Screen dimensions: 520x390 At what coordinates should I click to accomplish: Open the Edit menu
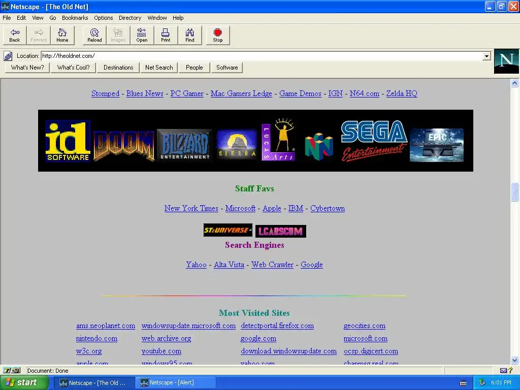21,18
